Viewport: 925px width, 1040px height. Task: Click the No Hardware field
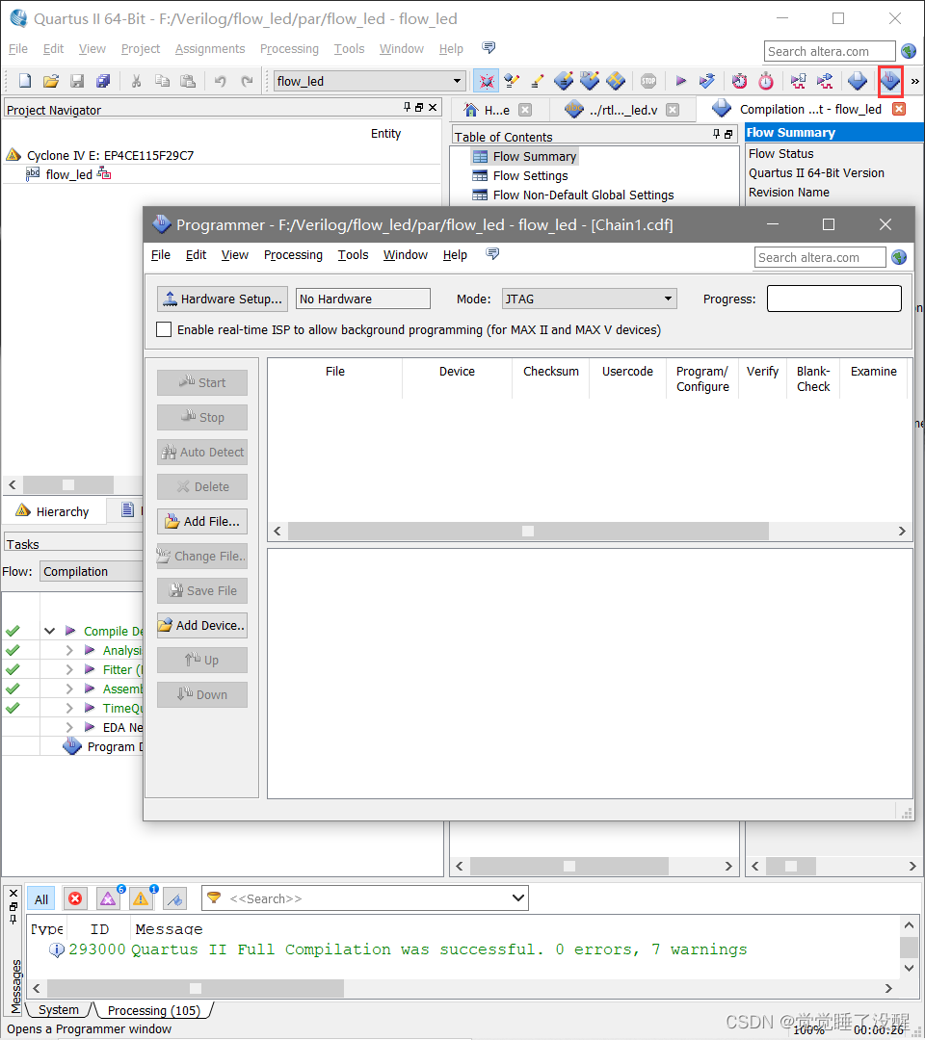point(363,299)
